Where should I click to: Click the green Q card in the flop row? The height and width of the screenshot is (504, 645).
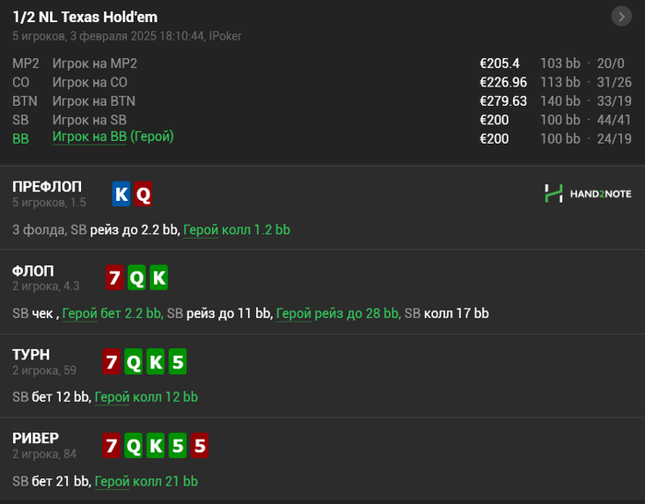click(x=135, y=277)
